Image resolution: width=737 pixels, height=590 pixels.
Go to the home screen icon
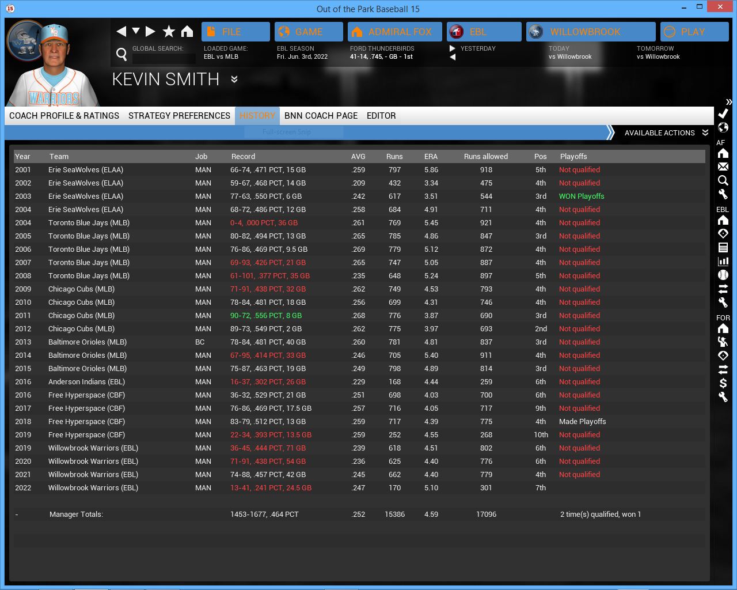[187, 31]
